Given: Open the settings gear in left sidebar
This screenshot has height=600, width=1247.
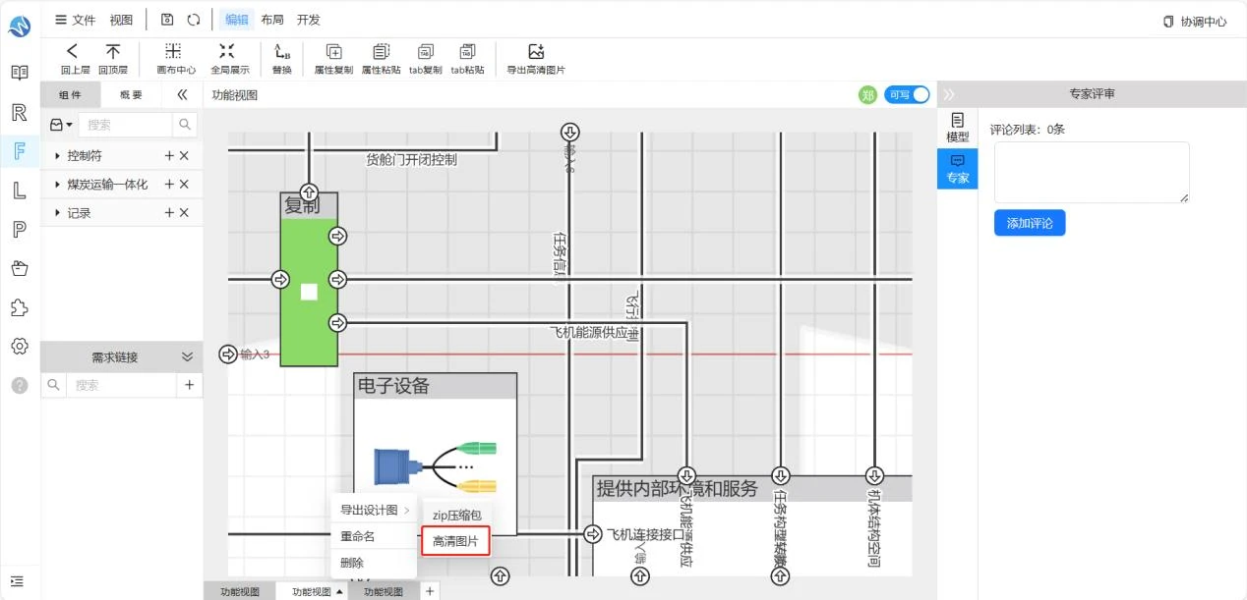Looking at the screenshot, I should (19, 346).
